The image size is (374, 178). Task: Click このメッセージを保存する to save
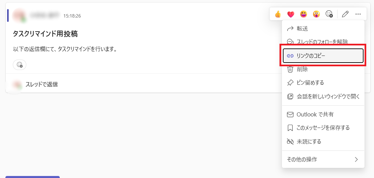pos(323,128)
